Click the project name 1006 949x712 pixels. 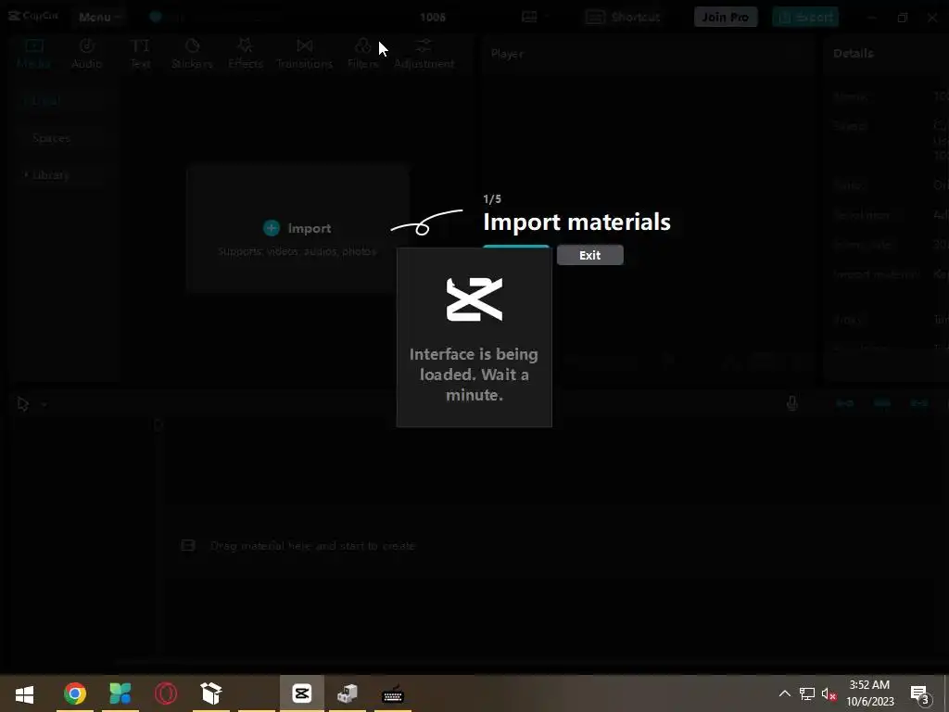(x=433, y=17)
